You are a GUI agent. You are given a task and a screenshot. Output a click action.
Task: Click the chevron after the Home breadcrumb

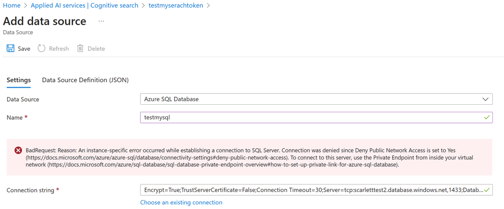(26, 6)
